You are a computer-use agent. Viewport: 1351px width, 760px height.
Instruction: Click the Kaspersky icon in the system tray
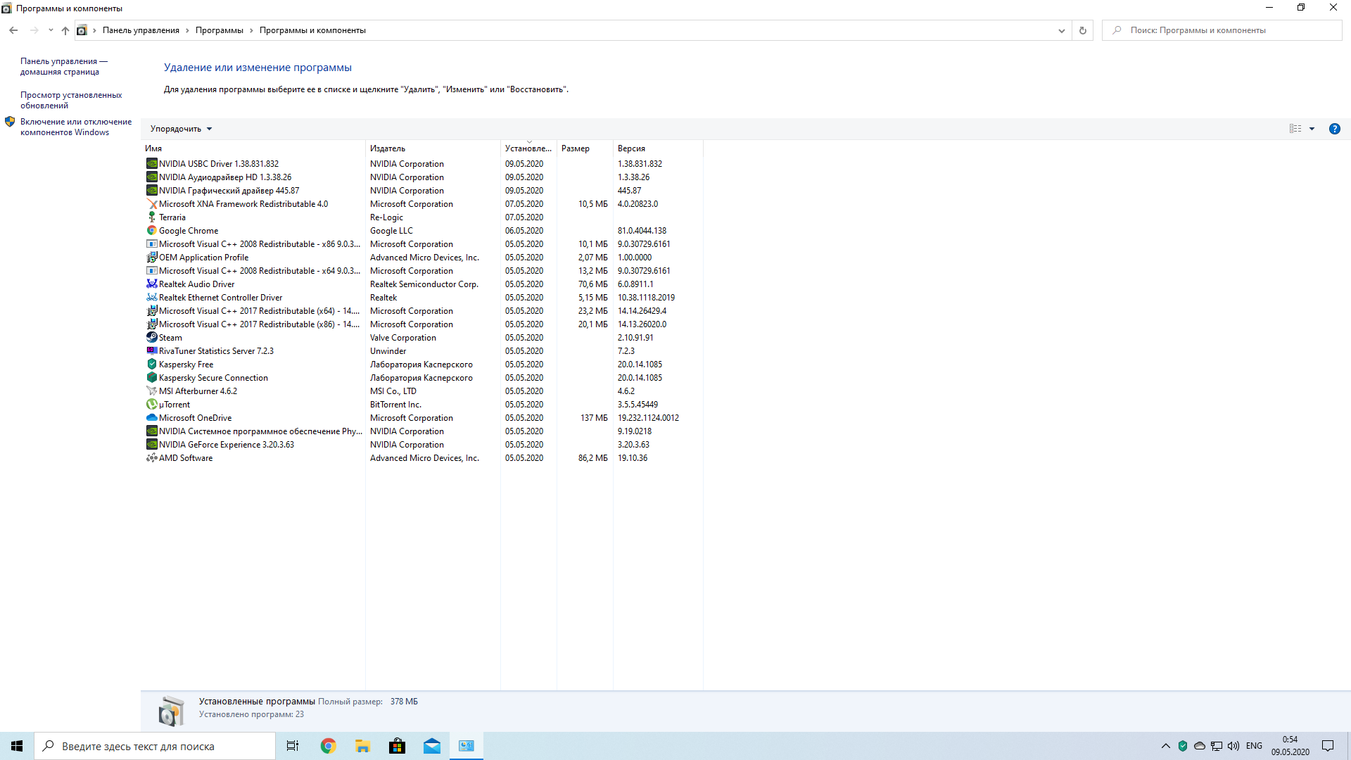coord(1183,746)
